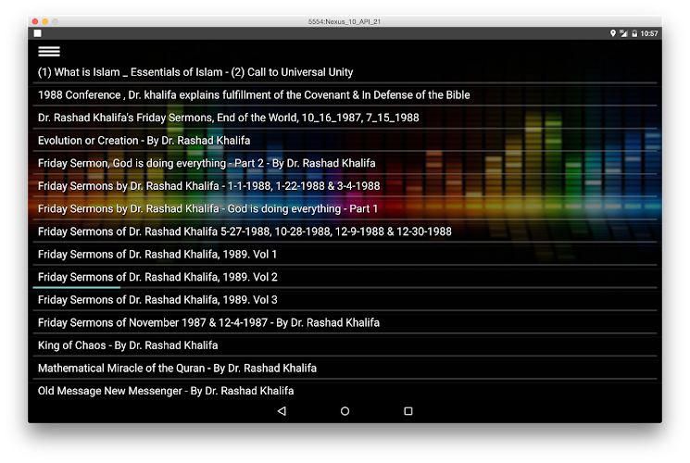
Task: Select 'God is doing everything - Part 2'
Action: click(x=345, y=163)
